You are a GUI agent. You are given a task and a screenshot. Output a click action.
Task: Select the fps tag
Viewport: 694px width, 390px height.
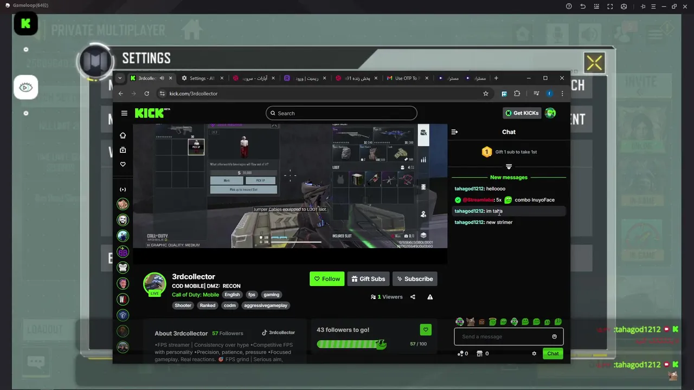(252, 295)
